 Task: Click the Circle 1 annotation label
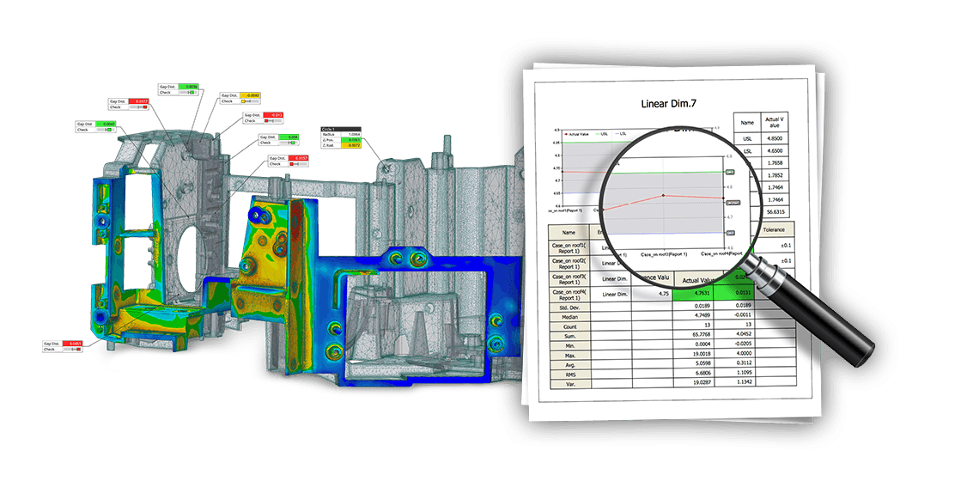click(327, 128)
